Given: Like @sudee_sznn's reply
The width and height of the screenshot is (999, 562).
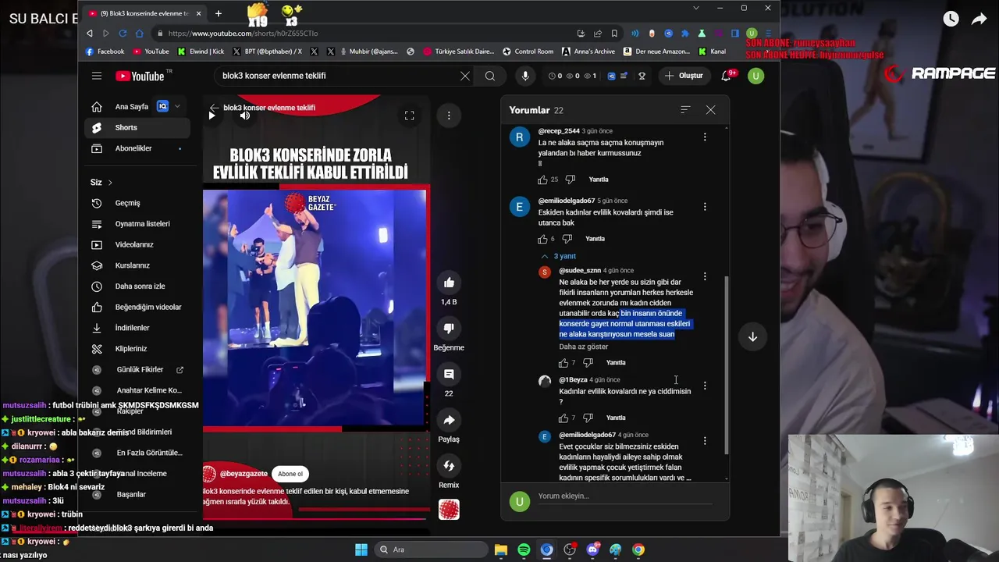Looking at the screenshot, I should (x=563, y=363).
